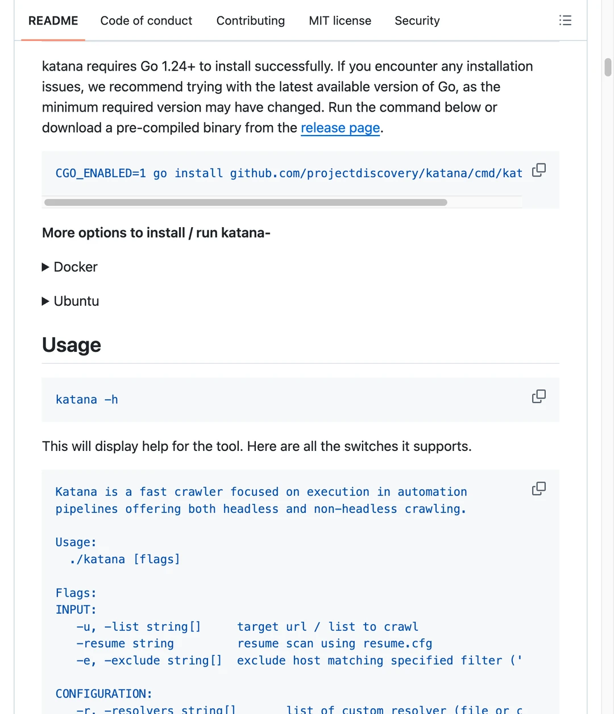Copy the go install command
Viewport: 614px width, 714px height.
click(x=539, y=170)
